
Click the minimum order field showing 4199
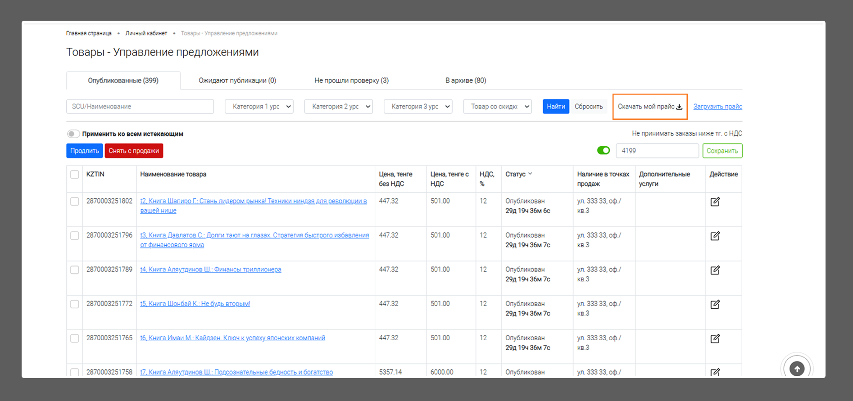(x=657, y=151)
